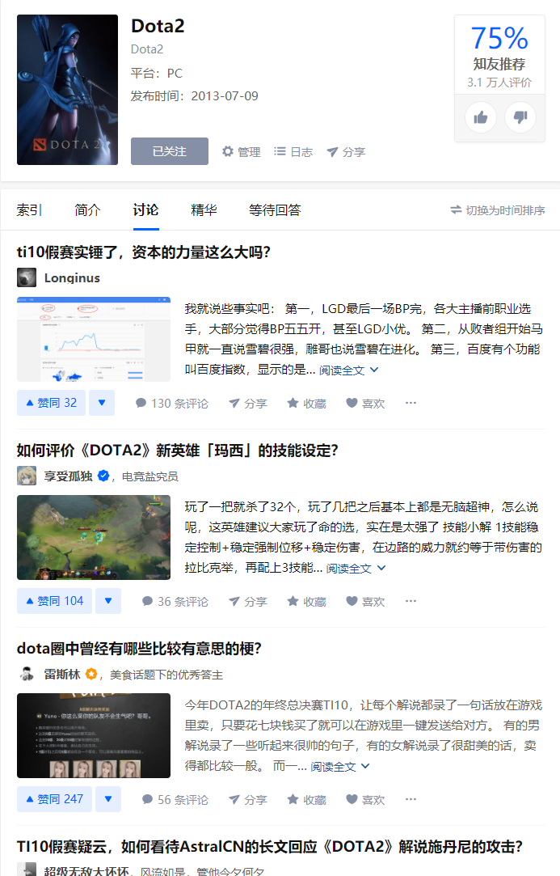Upvote with 赞同 247 button

[55, 799]
